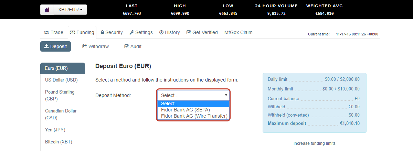
Task: Go to Security tab with lock icon
Action: point(112,32)
